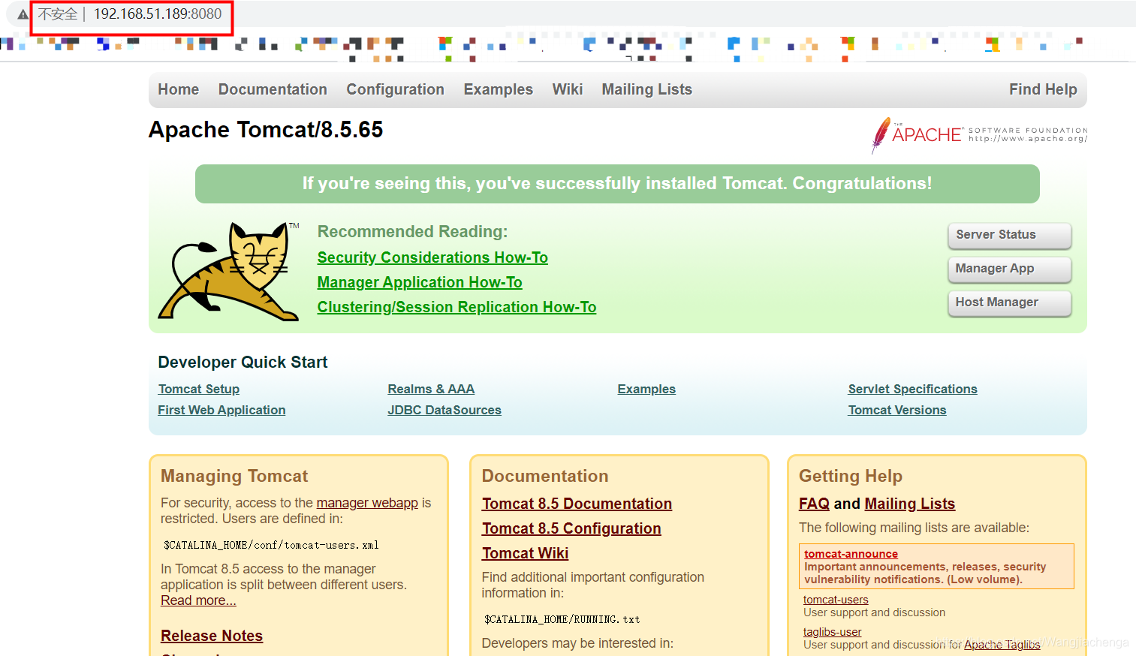Click the Server Status button

(1009, 235)
